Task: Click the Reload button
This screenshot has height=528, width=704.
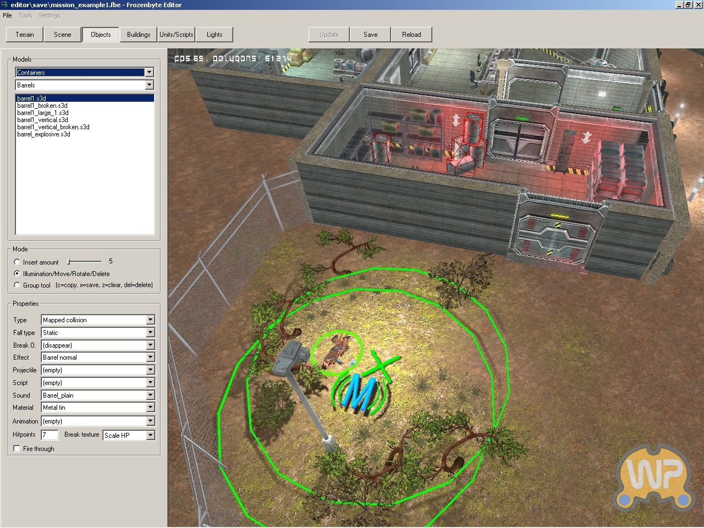Action: click(x=411, y=35)
